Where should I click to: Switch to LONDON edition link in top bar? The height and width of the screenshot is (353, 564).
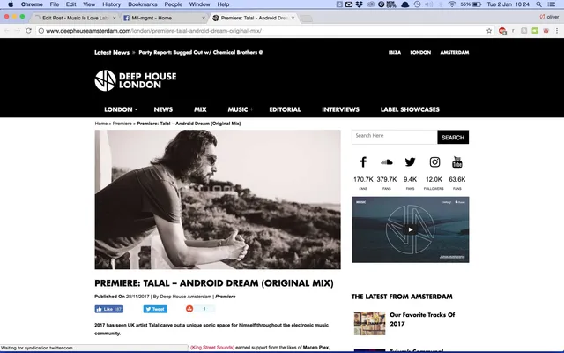(x=420, y=53)
